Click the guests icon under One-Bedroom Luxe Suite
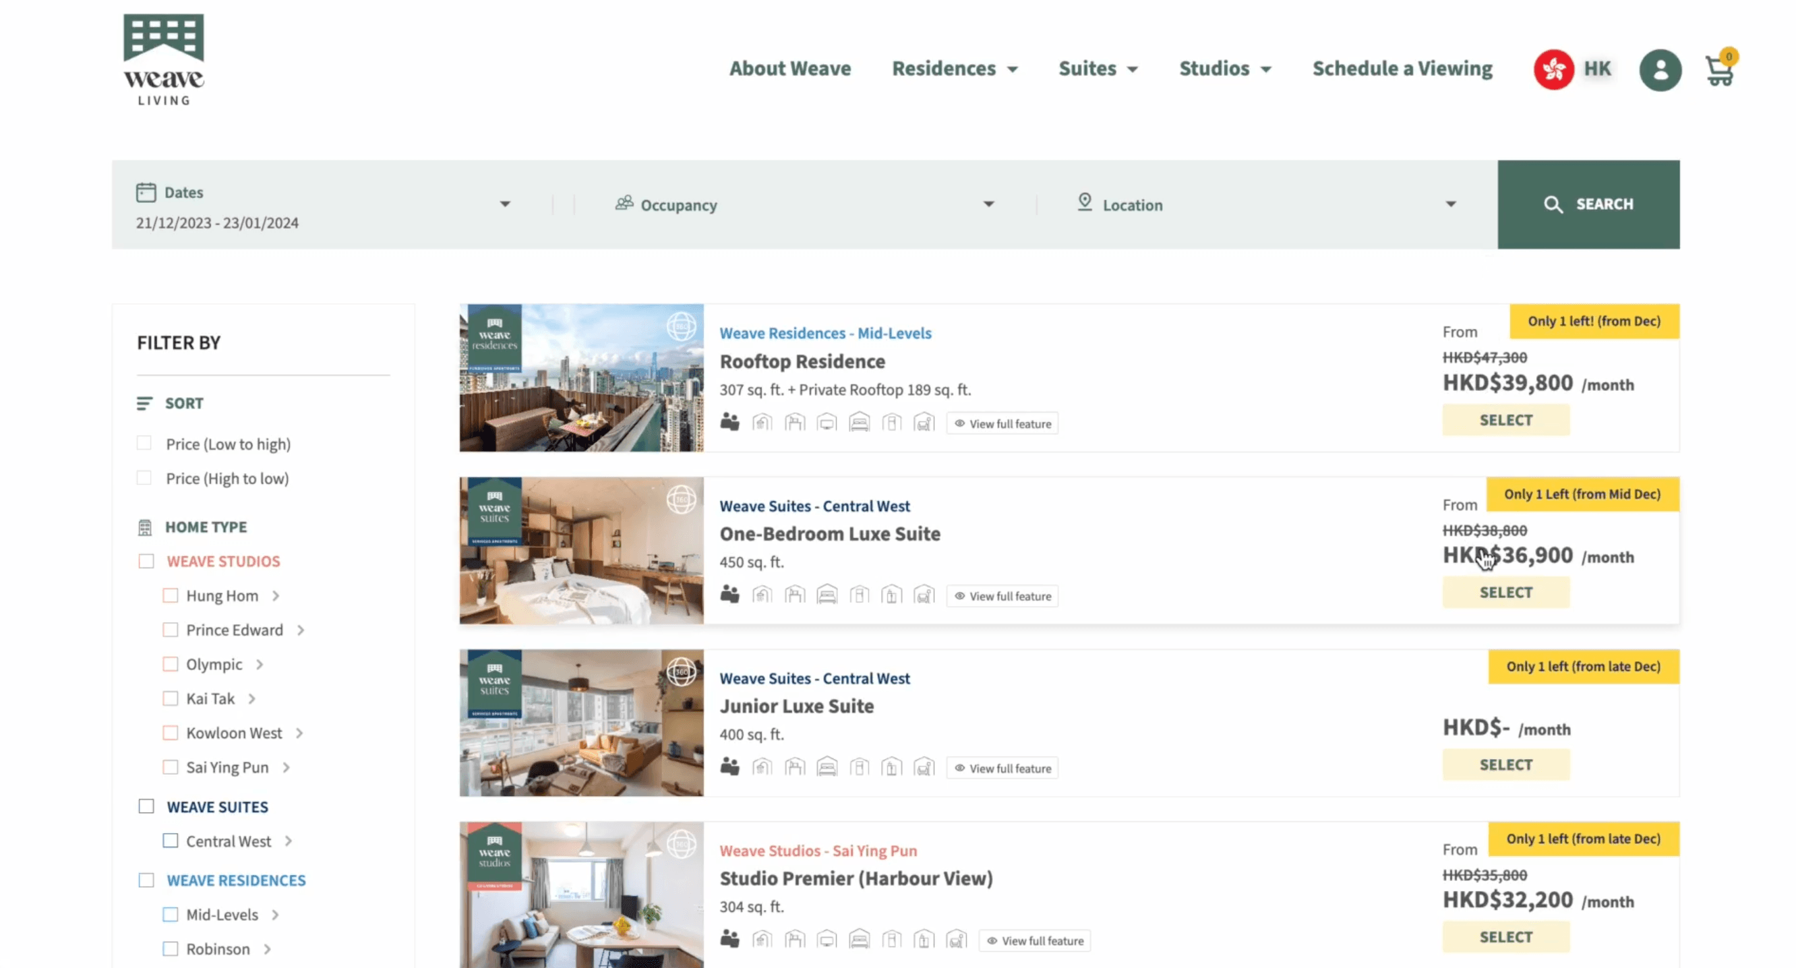1796x968 pixels. 729,595
